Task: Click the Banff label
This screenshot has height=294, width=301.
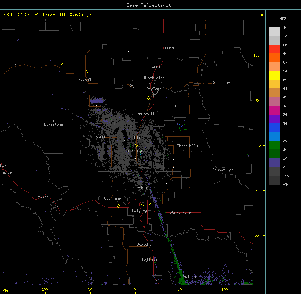Action: (x=43, y=198)
